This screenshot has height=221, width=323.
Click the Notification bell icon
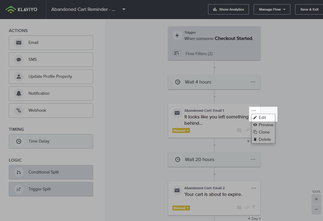point(19,94)
